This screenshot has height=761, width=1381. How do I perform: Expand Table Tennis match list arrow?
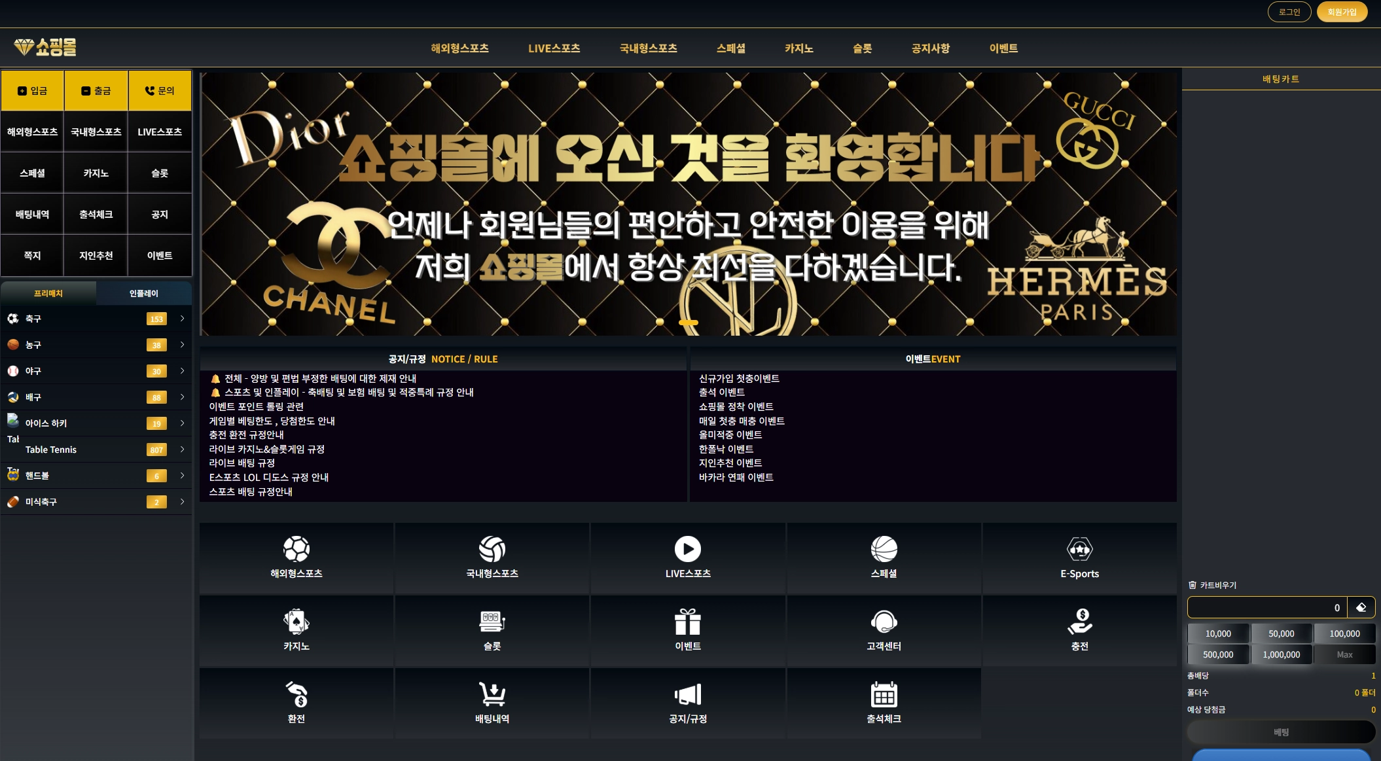click(x=182, y=450)
